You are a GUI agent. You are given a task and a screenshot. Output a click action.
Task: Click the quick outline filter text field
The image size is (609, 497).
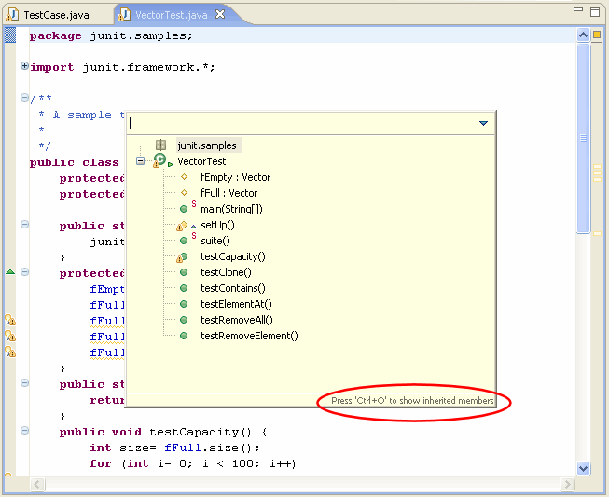click(301, 123)
